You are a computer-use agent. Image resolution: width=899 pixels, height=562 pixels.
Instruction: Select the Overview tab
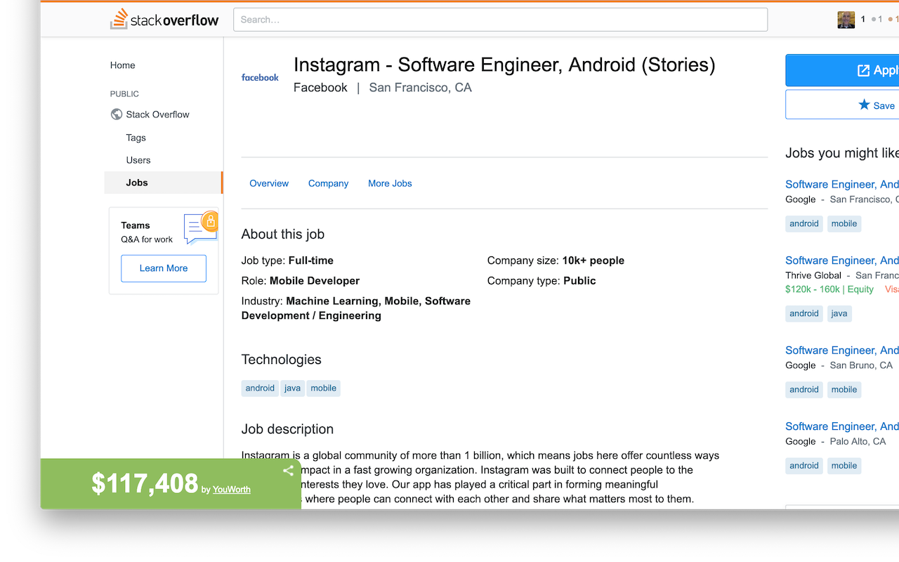point(269,183)
